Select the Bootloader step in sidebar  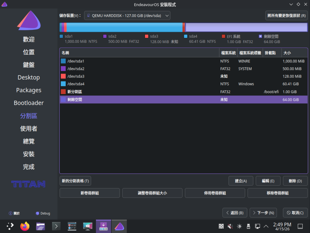pyautogui.click(x=29, y=103)
